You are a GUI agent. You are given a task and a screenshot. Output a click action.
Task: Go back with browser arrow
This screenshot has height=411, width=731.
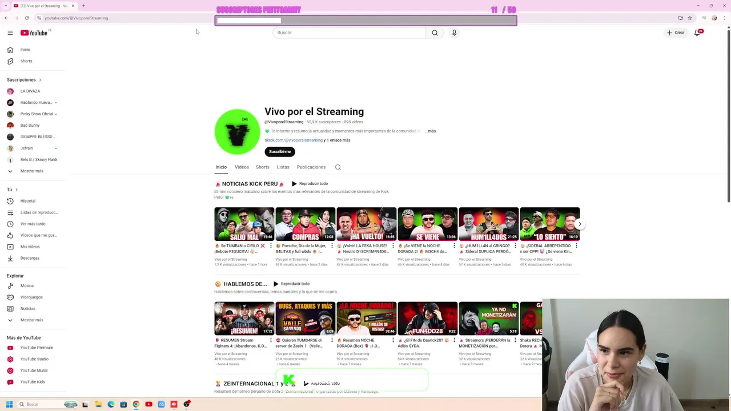click(6, 18)
